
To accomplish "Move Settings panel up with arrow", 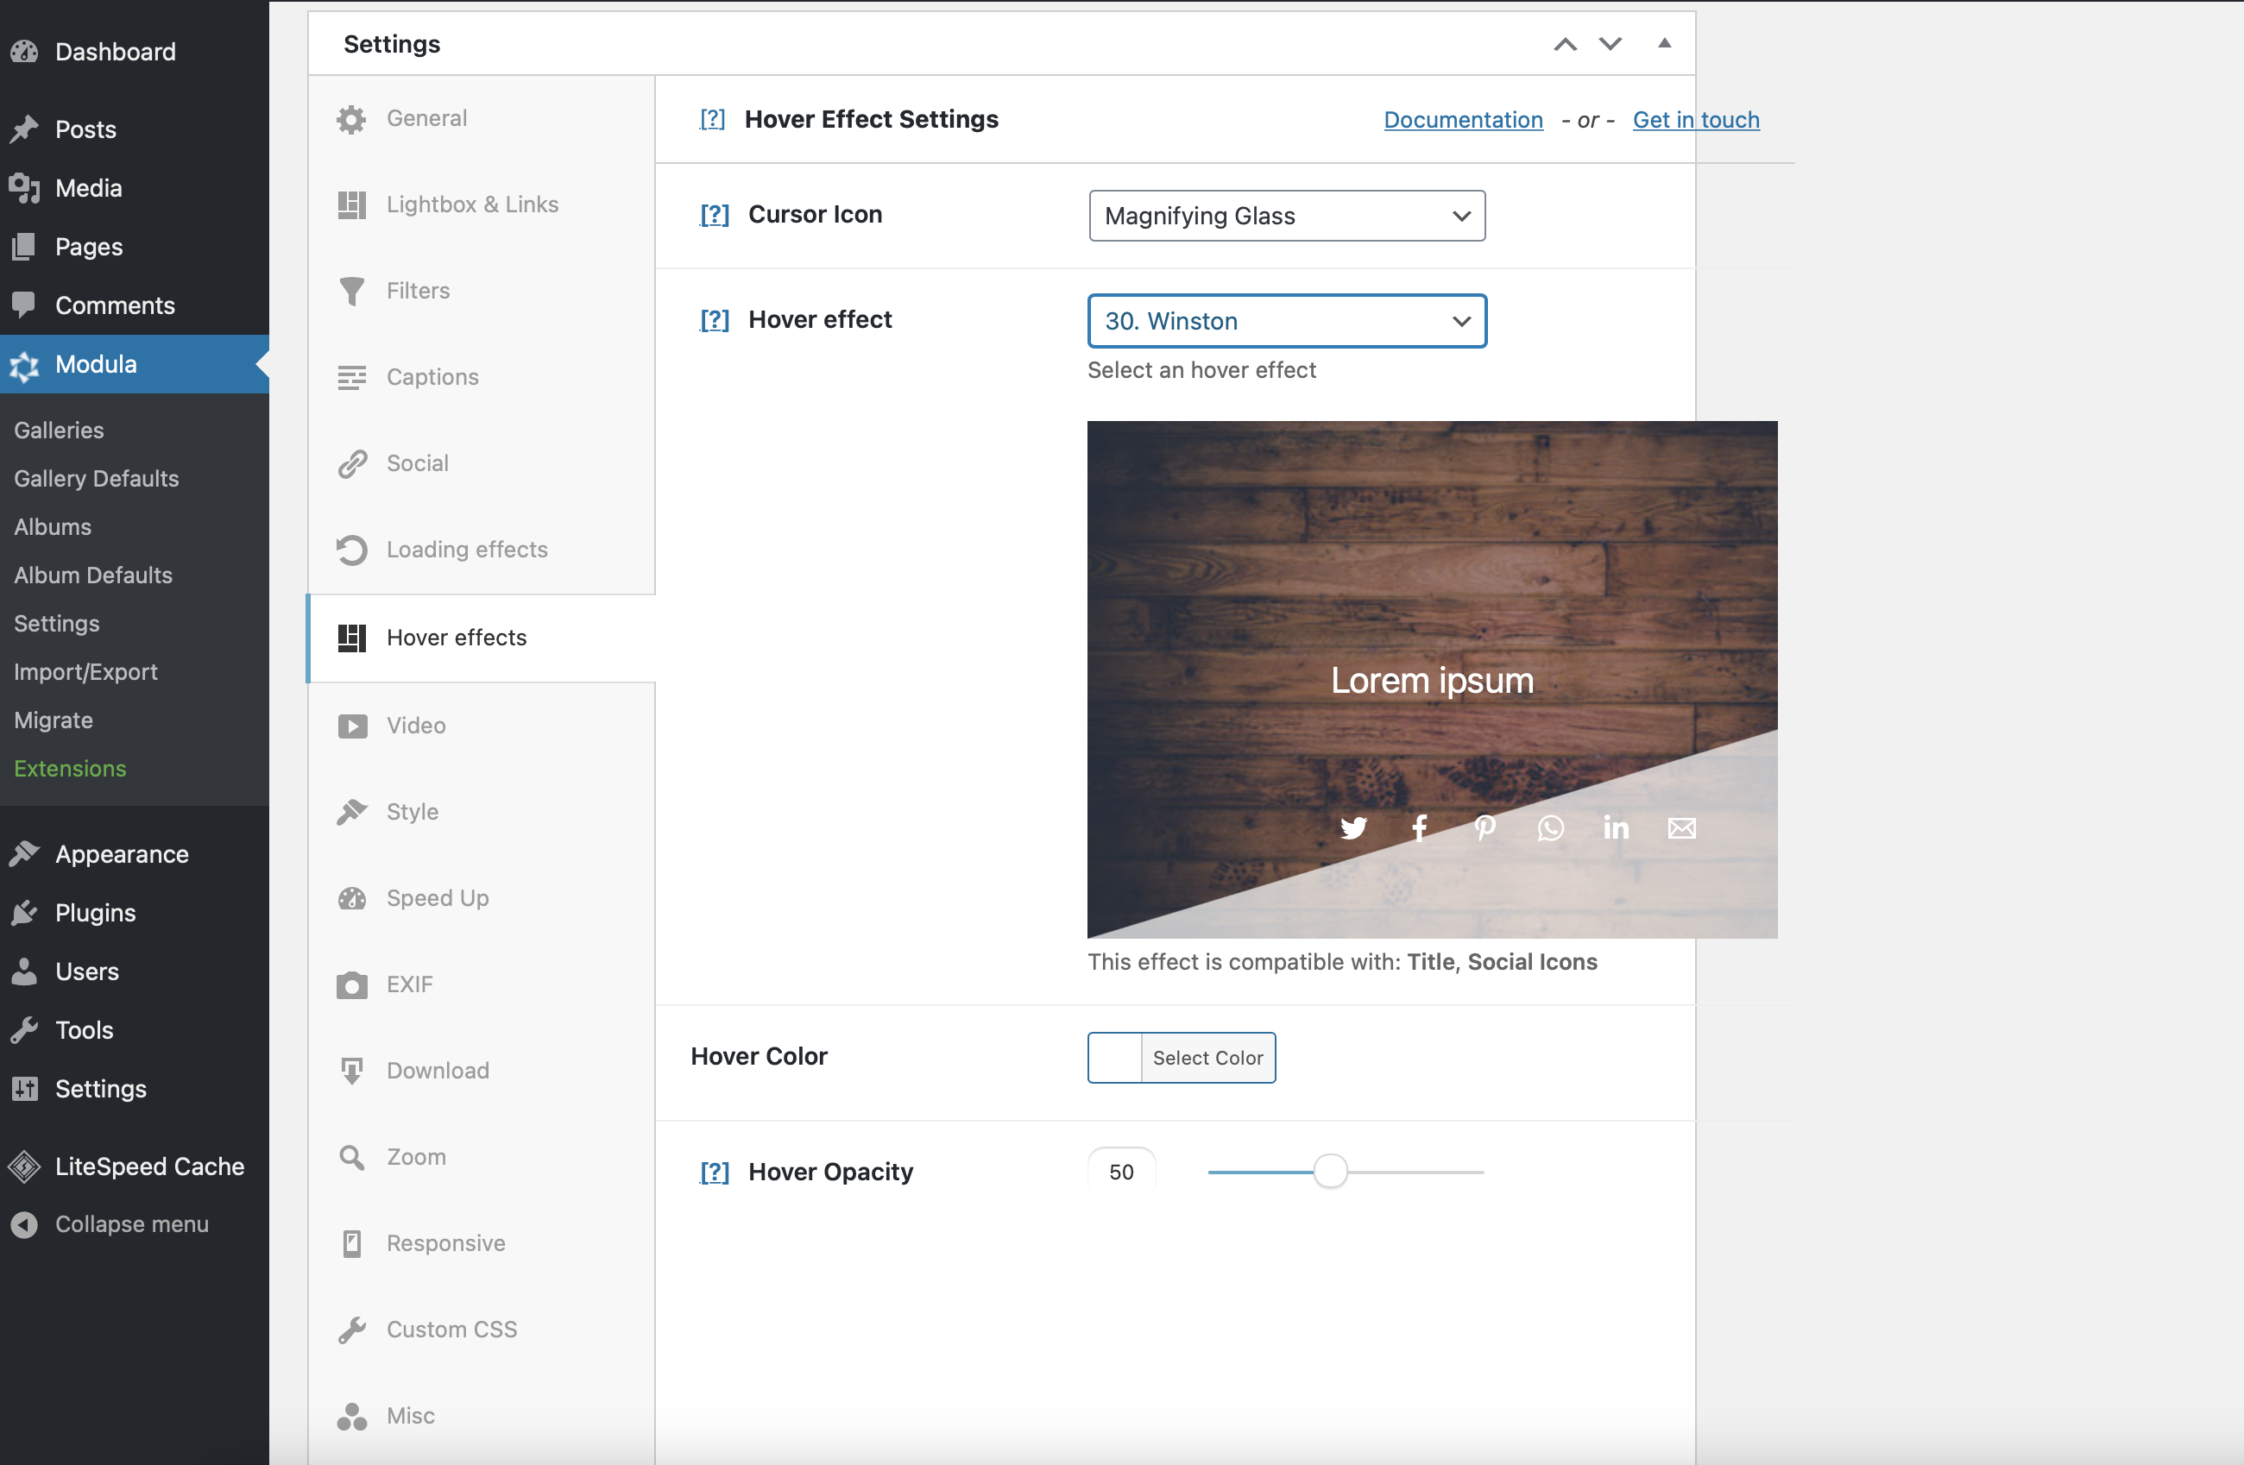I will (1565, 44).
